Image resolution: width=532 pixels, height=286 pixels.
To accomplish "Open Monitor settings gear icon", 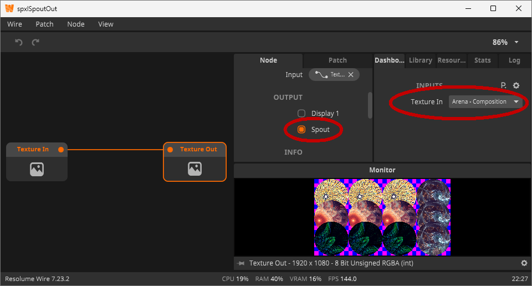I will 524,263.
